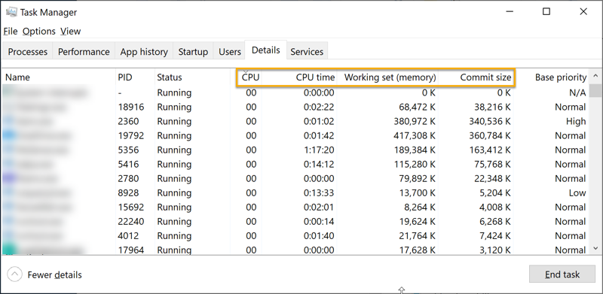Click the commit size value 360,784 K
This screenshot has height=294, width=603.
(x=490, y=135)
